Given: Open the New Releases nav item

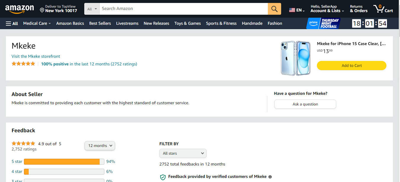Looking at the screenshot, I should (x=156, y=23).
